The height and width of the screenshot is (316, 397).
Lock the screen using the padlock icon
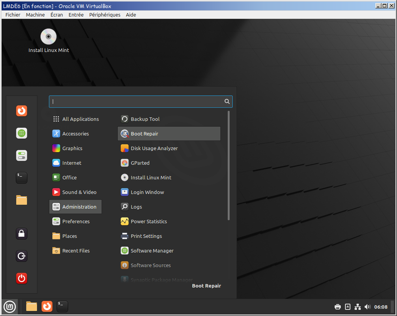tap(22, 233)
